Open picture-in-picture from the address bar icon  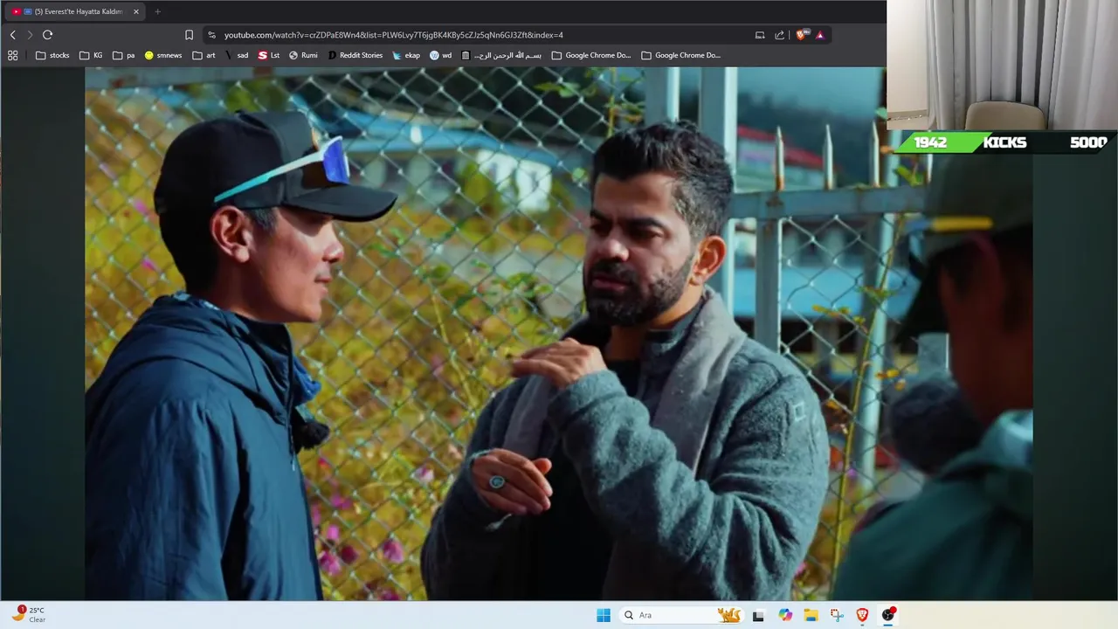(x=760, y=35)
